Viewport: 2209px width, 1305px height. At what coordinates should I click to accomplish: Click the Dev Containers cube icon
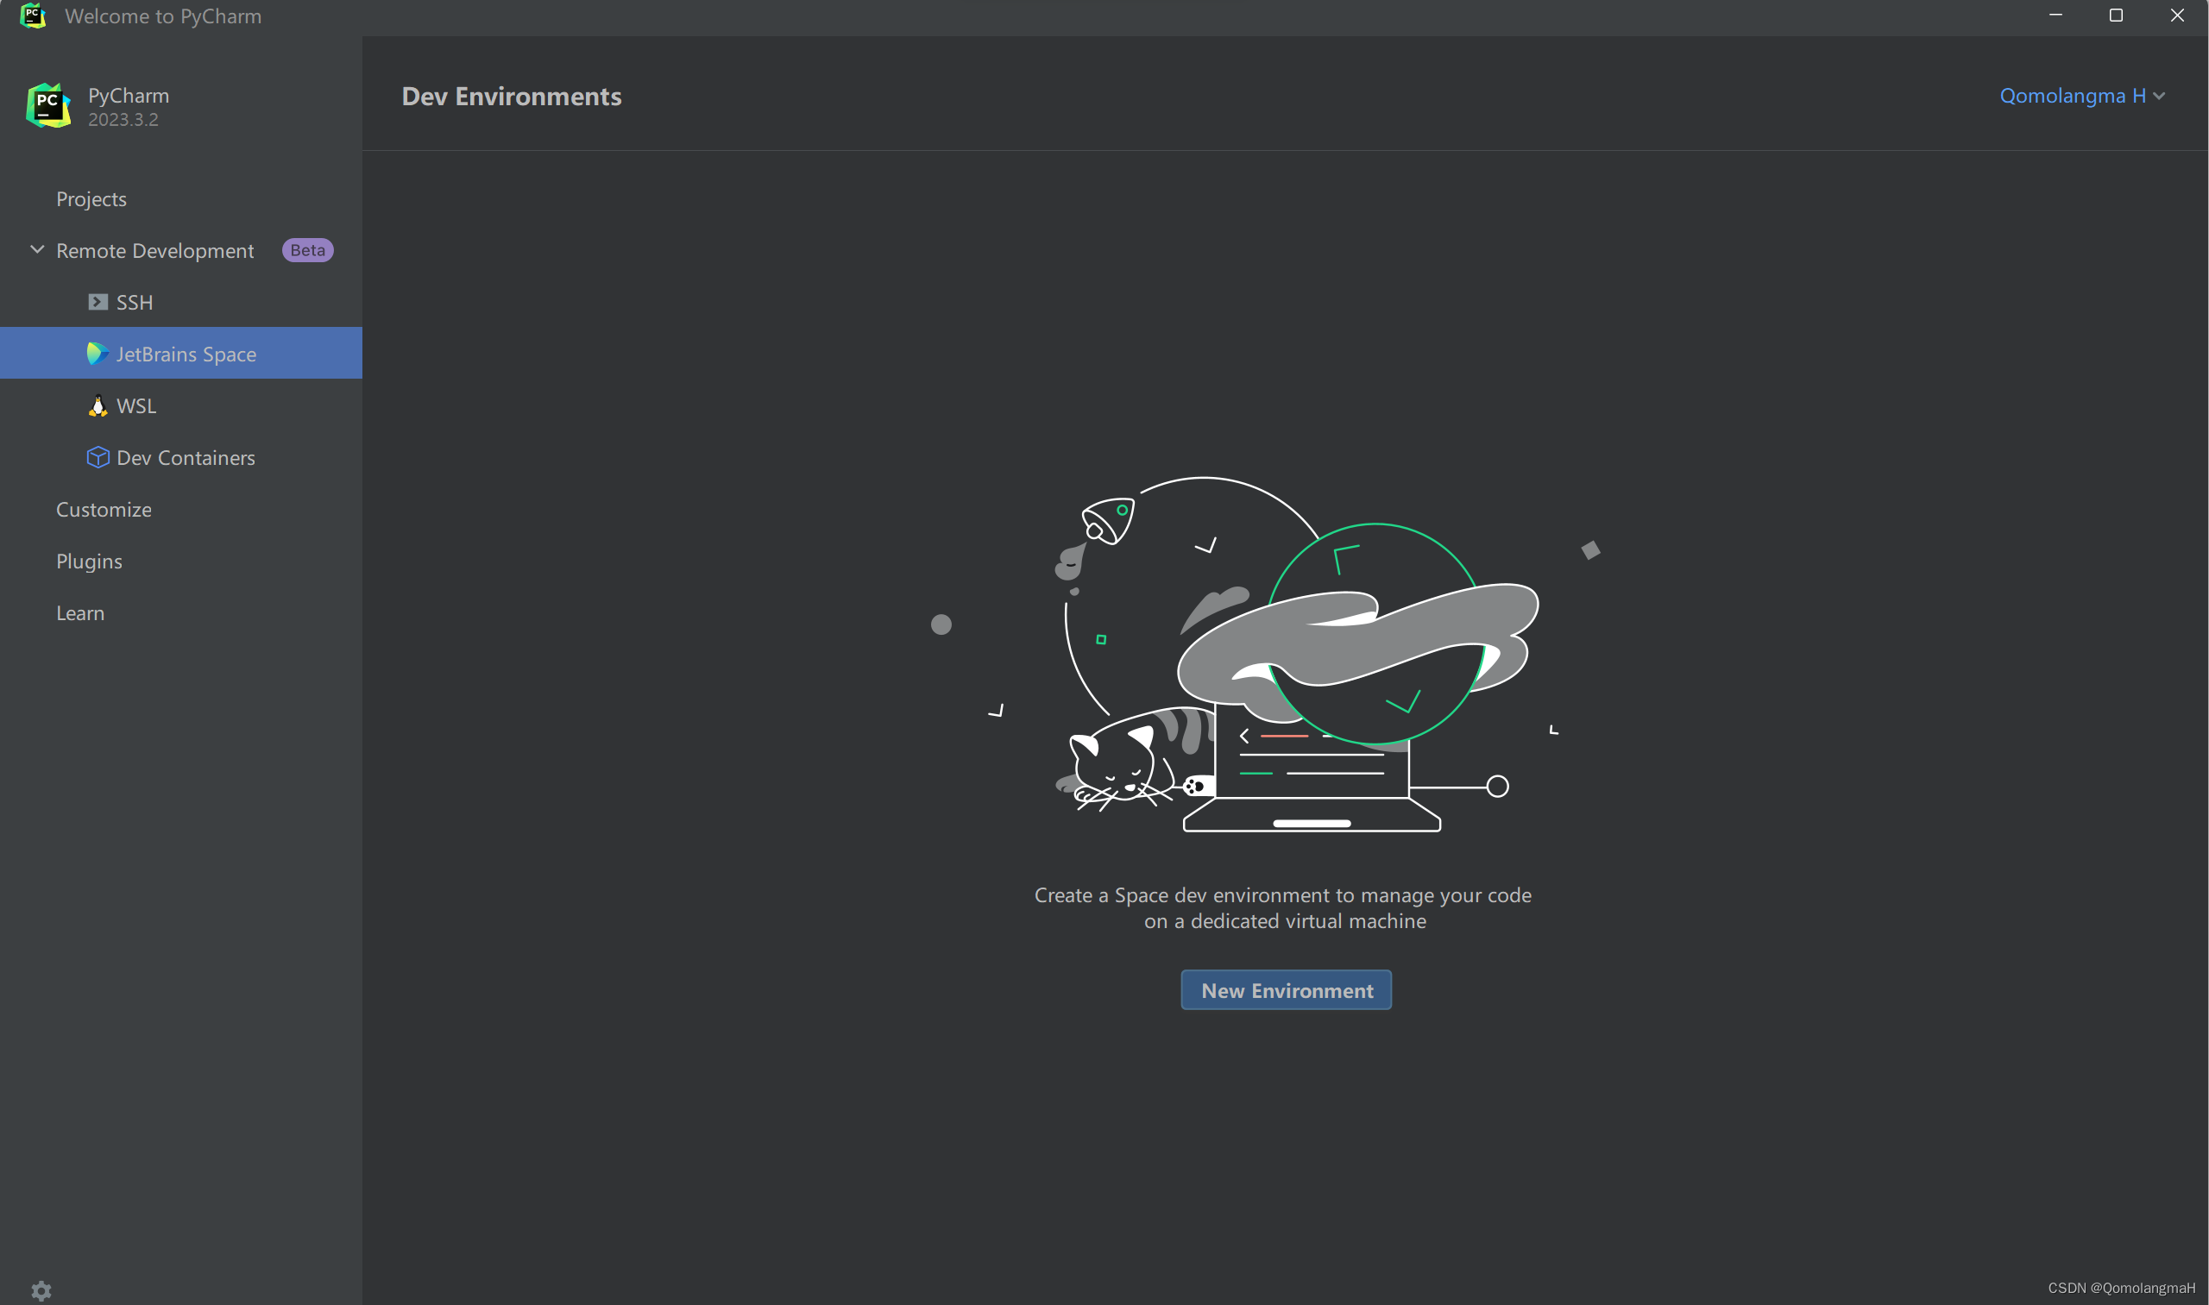click(97, 457)
